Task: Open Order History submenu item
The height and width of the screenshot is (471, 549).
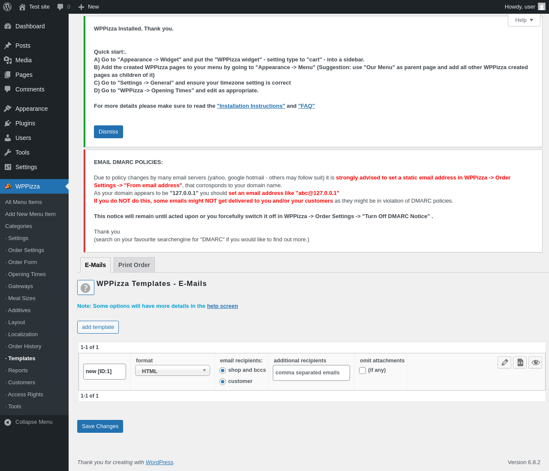Action: tap(24, 346)
